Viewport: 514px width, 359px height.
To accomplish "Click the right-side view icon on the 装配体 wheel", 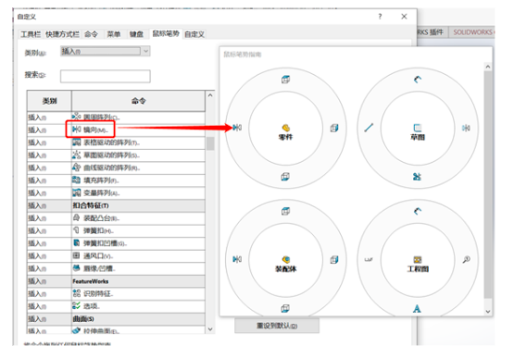I will (334, 260).
